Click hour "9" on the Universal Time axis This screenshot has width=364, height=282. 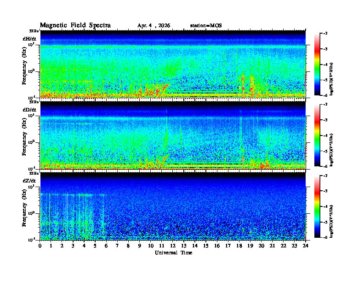(139, 246)
